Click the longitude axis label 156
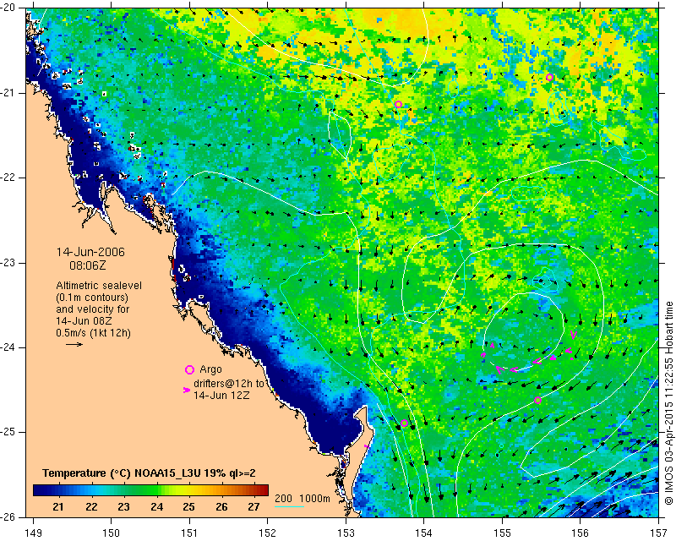Screen dimensions: 676x541 [x=581, y=533]
